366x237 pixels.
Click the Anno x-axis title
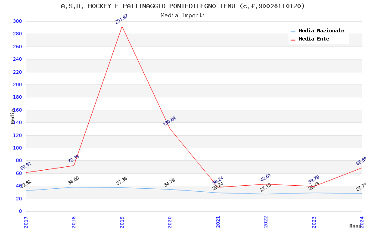tap(355, 226)
